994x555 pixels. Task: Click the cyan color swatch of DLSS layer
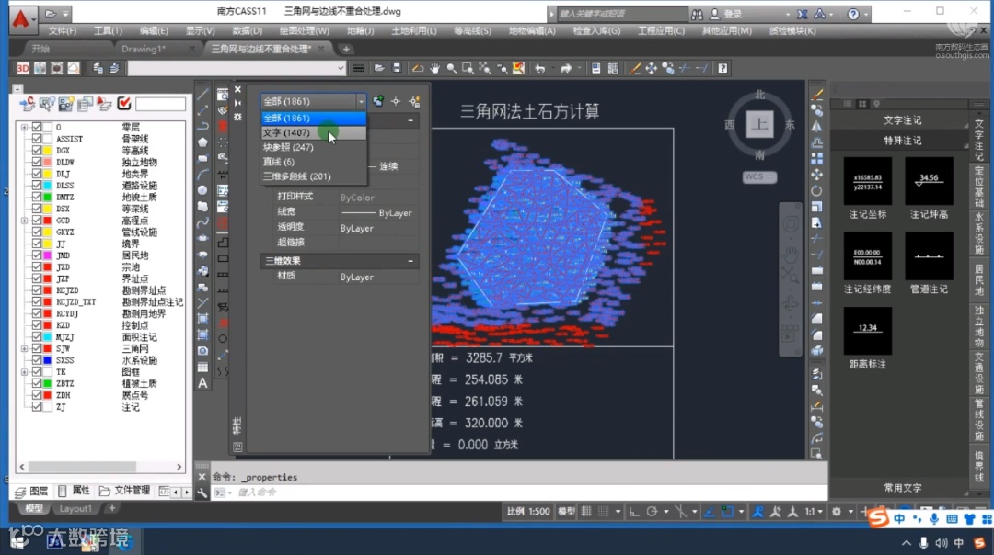pyautogui.click(x=48, y=186)
